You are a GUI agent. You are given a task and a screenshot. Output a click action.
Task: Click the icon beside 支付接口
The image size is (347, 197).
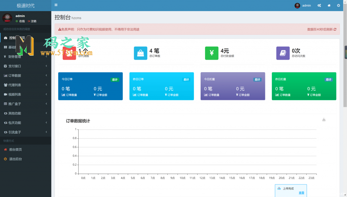5,66
